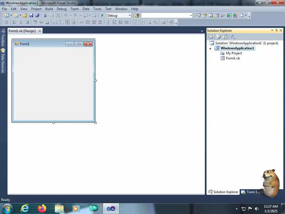The width and height of the screenshot is (285, 214).
Task: Open the Properties Window toolbar icon
Action: click(205, 16)
